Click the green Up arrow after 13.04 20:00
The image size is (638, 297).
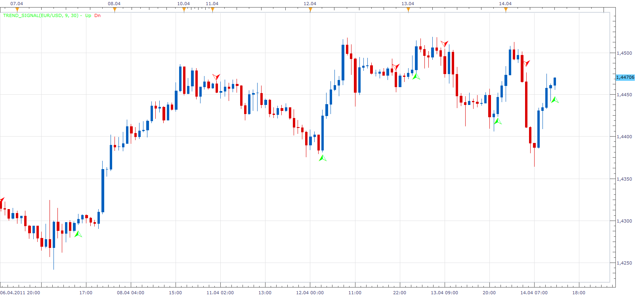tap(498, 121)
